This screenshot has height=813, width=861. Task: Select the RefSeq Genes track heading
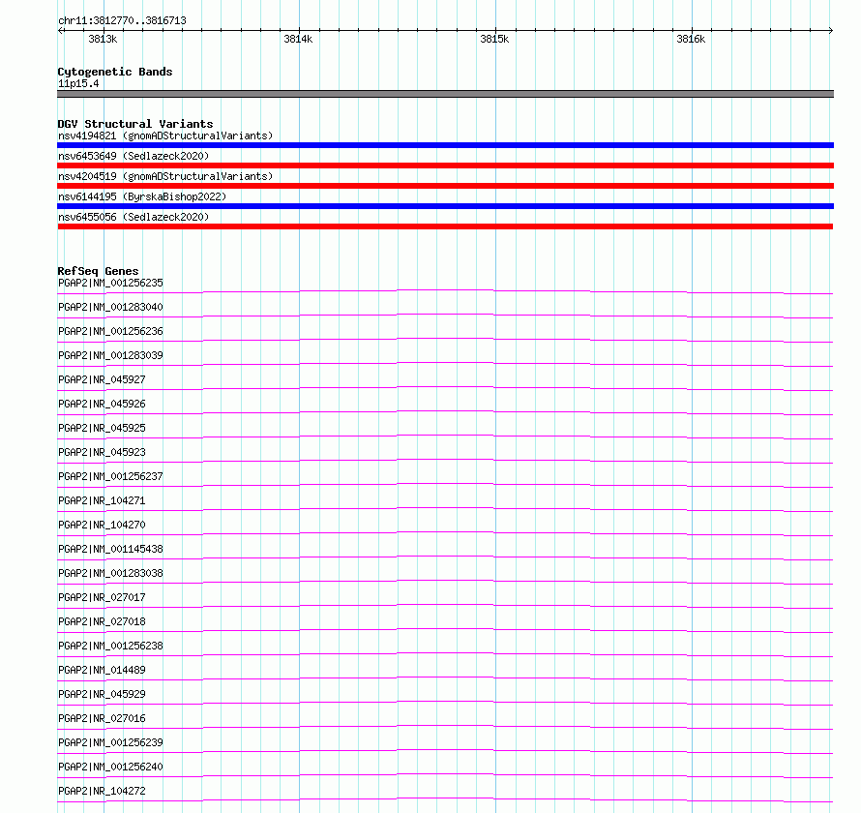[x=98, y=271]
